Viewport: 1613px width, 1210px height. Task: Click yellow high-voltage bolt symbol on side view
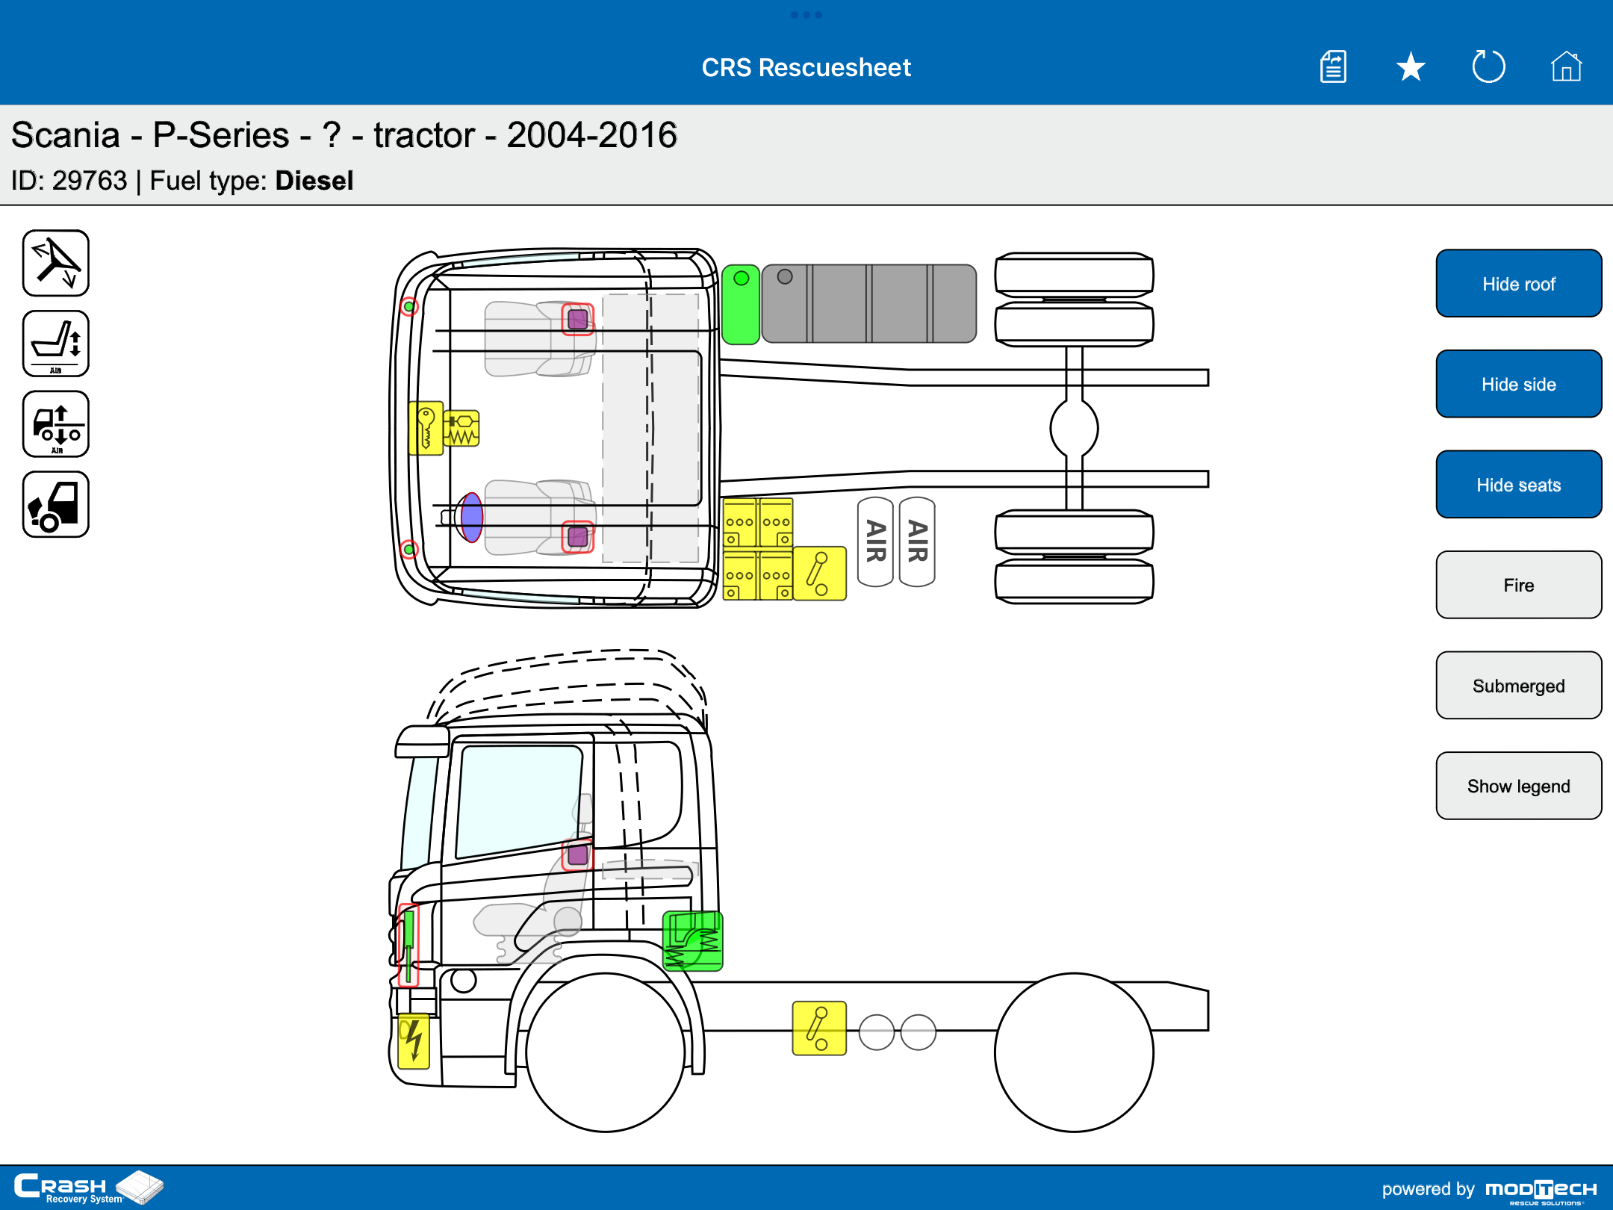(414, 1041)
